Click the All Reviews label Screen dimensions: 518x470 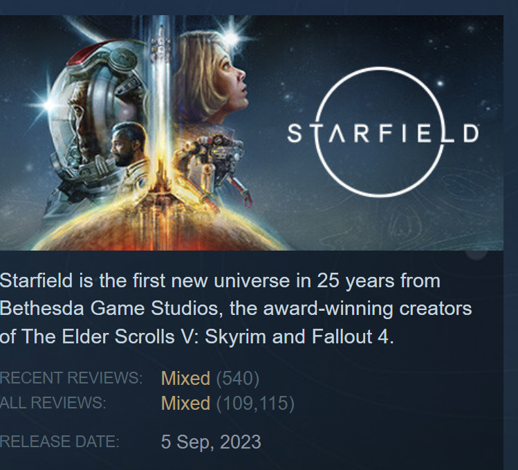(x=53, y=403)
